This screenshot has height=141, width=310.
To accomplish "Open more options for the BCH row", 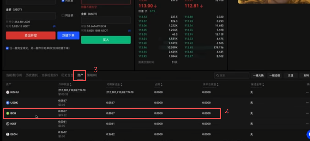I will 307,113.
